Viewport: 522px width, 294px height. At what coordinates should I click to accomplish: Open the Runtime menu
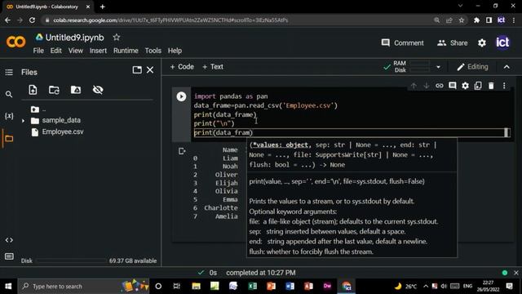coord(126,51)
